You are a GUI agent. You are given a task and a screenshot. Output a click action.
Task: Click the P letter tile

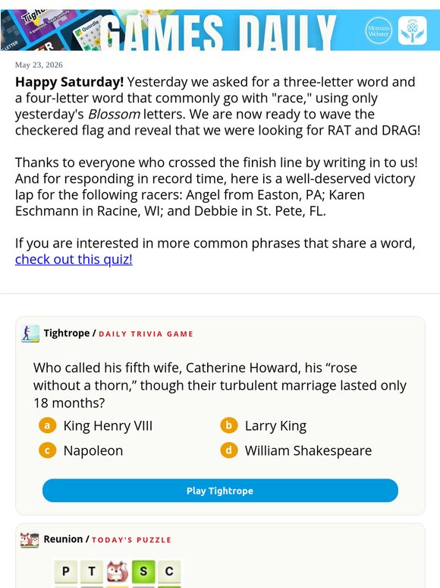pyautogui.click(x=66, y=571)
